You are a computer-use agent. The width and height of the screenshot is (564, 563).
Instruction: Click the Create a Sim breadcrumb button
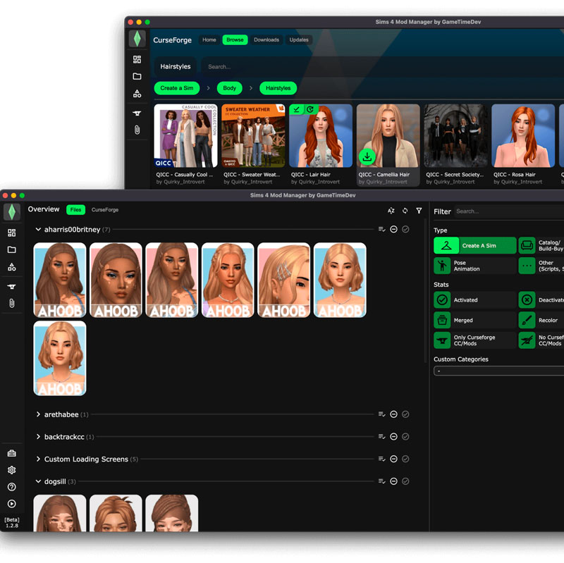click(x=177, y=88)
